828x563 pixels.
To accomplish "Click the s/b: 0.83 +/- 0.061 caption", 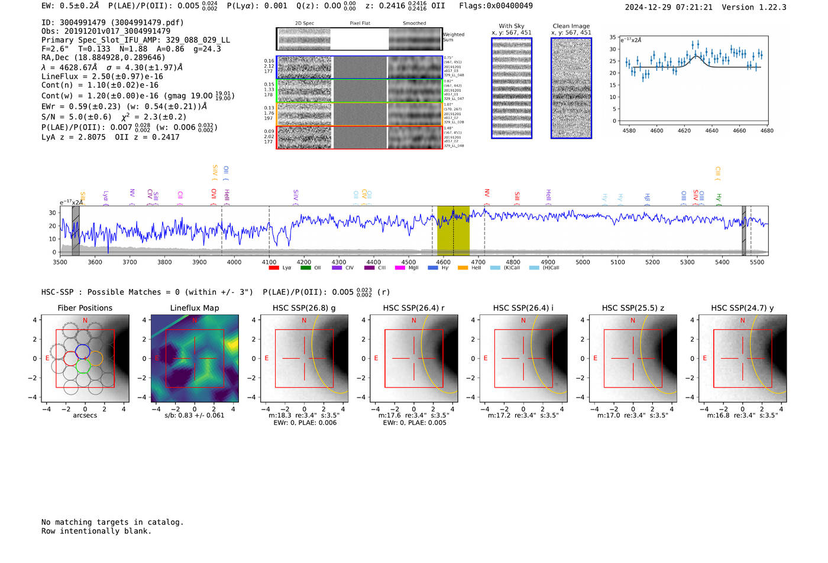I will click(x=195, y=415).
